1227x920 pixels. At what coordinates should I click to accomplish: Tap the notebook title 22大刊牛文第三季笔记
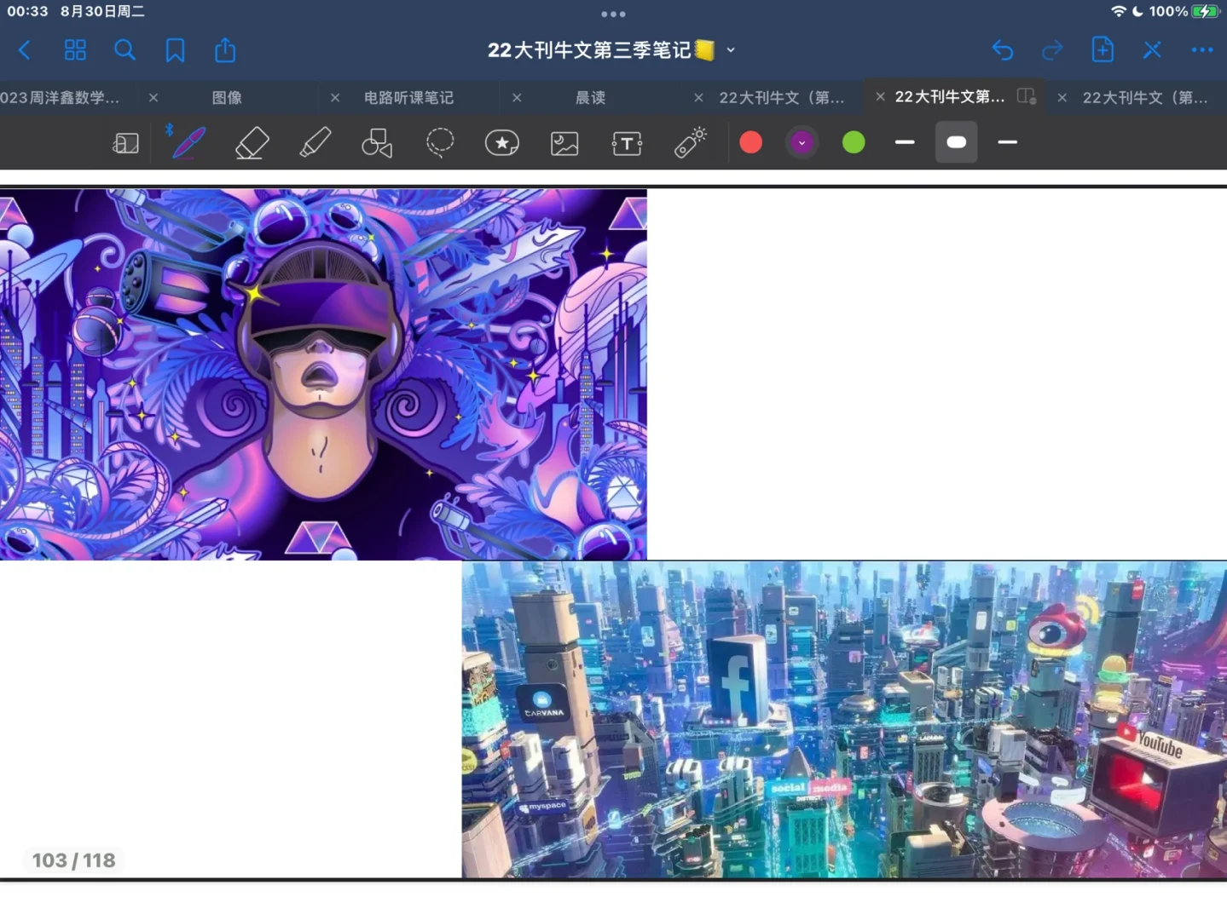point(600,50)
